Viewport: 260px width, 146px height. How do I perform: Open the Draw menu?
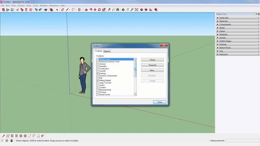29,5
